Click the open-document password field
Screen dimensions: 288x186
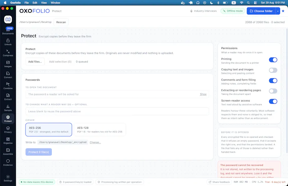pos(117,94)
